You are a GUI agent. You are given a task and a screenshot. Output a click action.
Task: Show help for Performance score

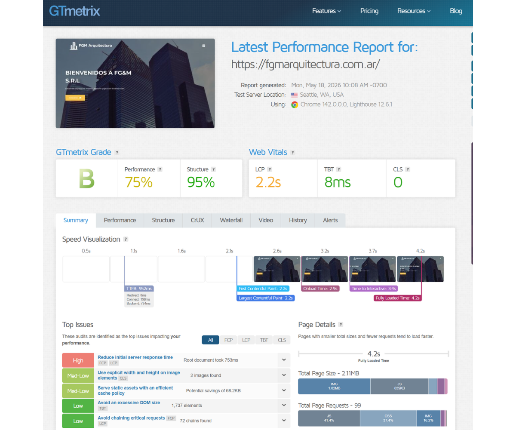(160, 169)
